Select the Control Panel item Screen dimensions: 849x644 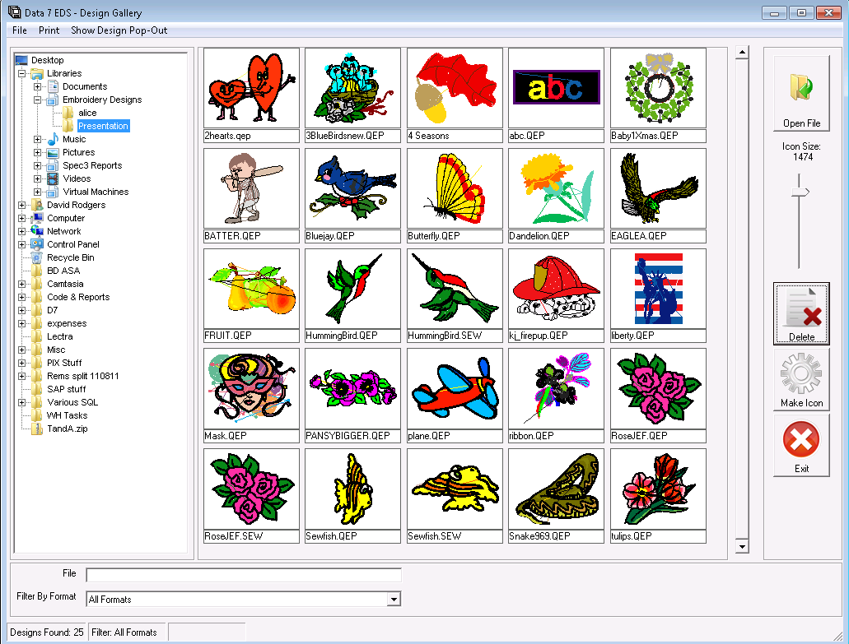(x=73, y=244)
